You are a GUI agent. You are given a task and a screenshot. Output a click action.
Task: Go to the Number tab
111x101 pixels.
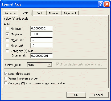54,13
